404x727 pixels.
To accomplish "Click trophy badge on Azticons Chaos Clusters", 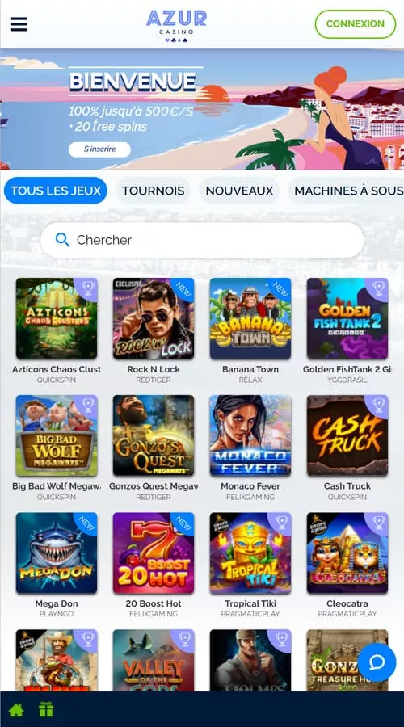I will 87,288.
